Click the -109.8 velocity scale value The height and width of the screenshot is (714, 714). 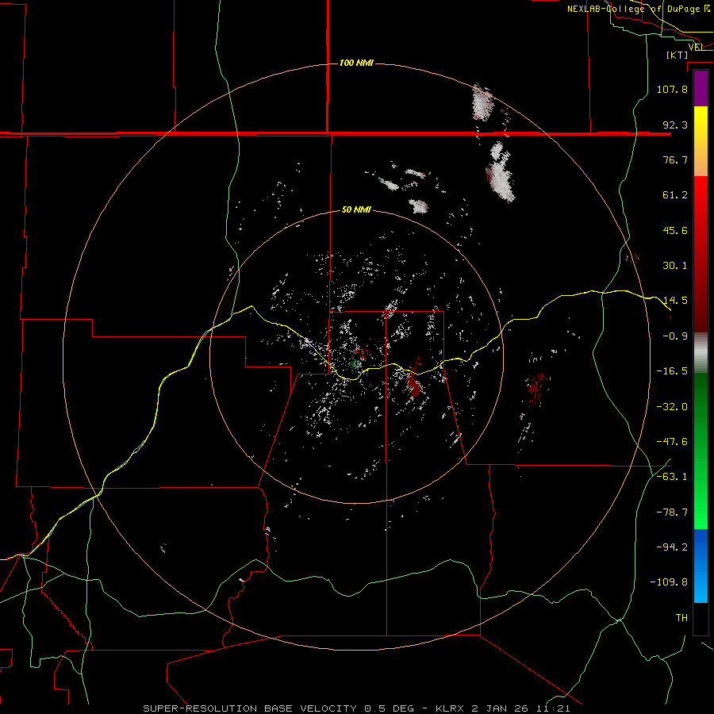tap(669, 582)
